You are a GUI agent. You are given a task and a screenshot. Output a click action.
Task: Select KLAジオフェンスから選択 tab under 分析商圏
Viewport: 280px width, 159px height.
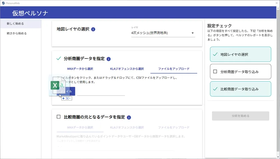(x=127, y=69)
